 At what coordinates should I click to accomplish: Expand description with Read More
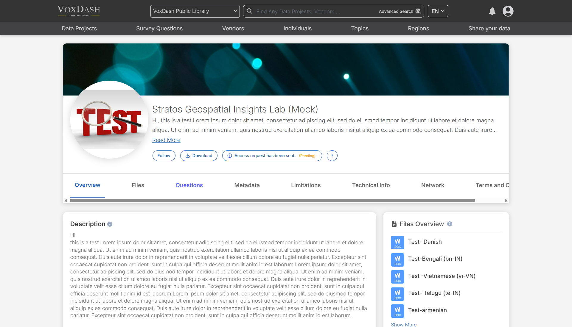166,140
